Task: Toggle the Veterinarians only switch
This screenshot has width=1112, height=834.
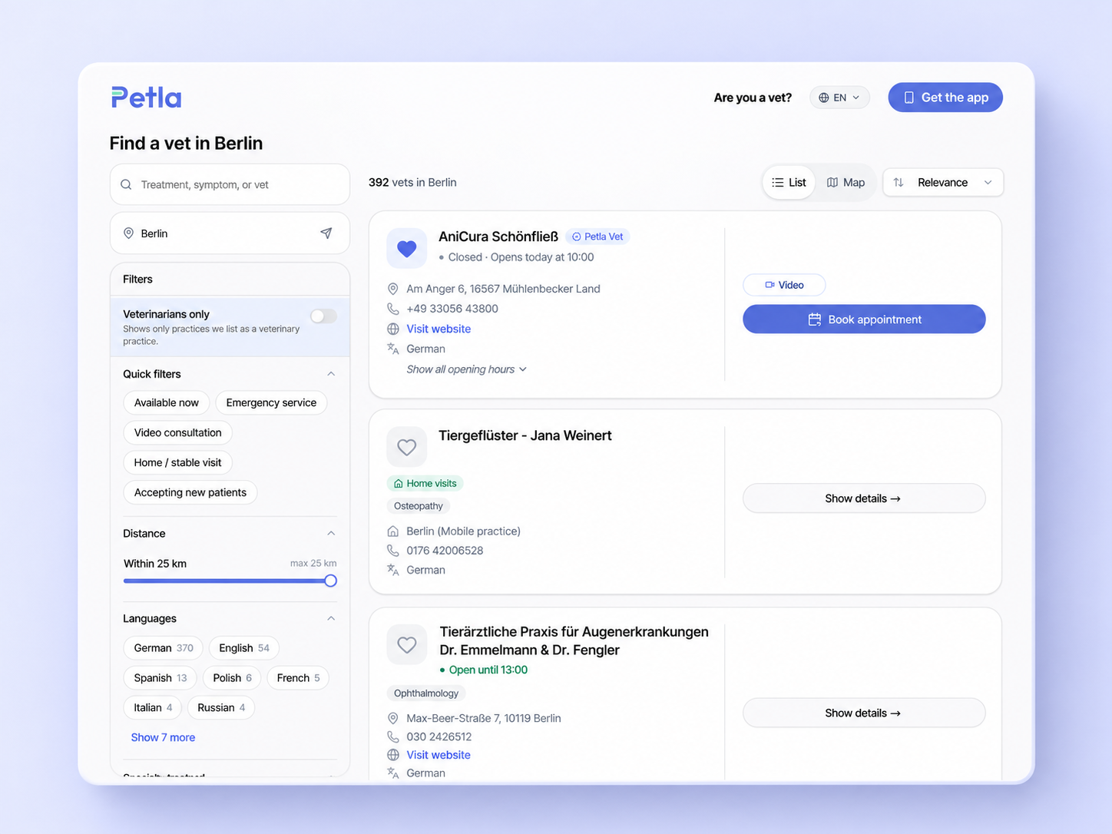Action: click(323, 316)
